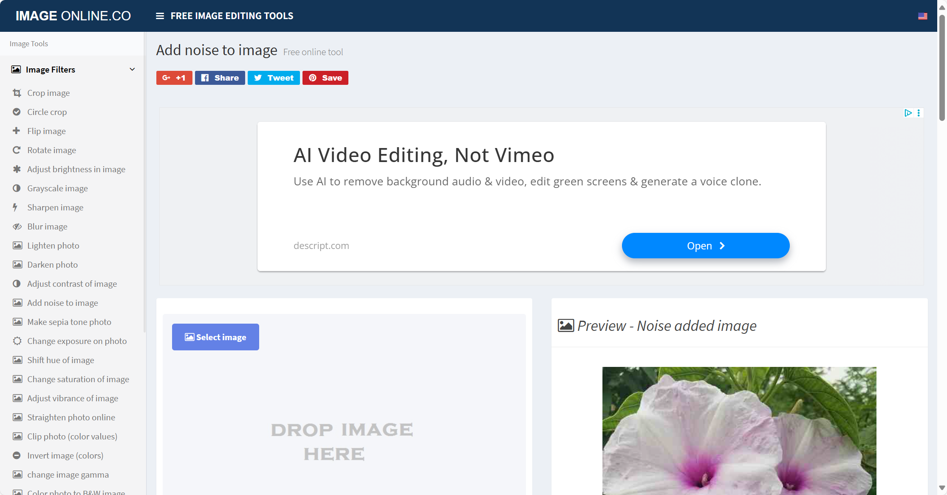947x495 pixels.
Task: Click the US flag language icon
Action: (x=922, y=16)
